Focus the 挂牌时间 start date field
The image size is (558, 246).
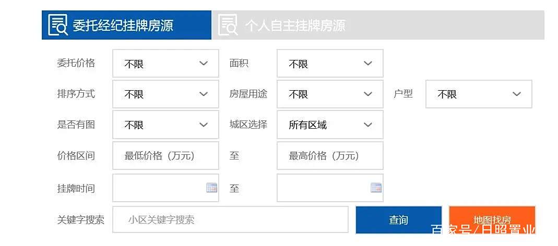[166, 188]
